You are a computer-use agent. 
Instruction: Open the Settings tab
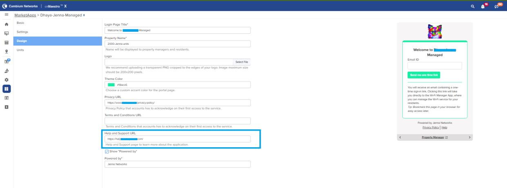tap(22, 32)
